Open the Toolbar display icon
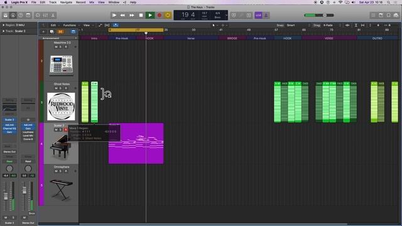Image resolution: width=402 pixels, height=226 pixels. coord(28,15)
